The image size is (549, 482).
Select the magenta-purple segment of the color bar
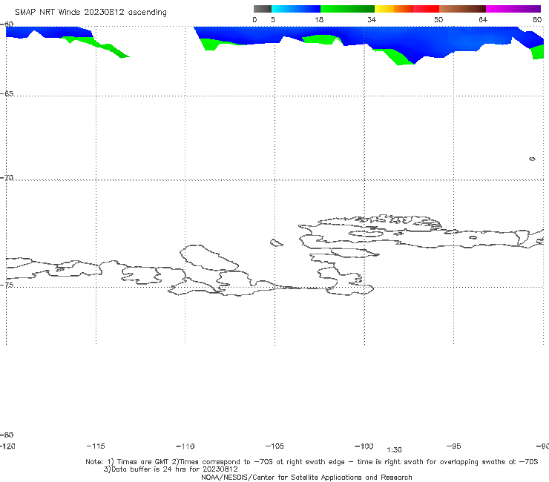(513, 9)
